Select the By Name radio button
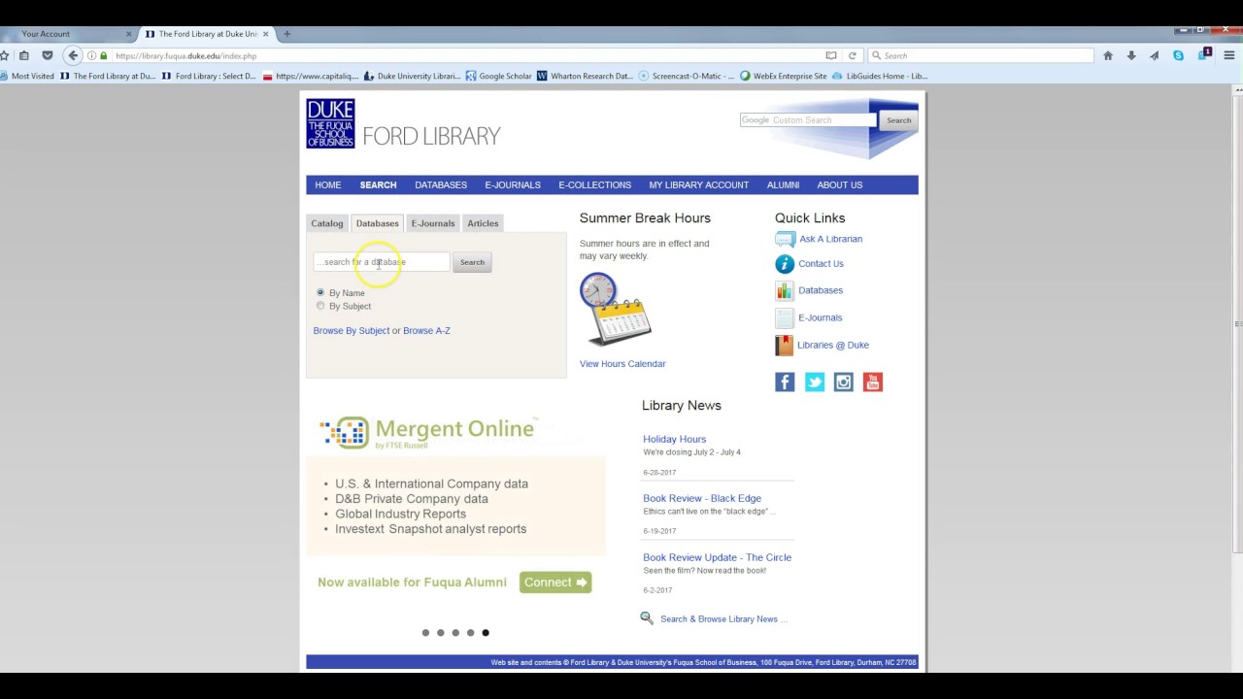Viewport: 1243px width, 699px height. 320,292
